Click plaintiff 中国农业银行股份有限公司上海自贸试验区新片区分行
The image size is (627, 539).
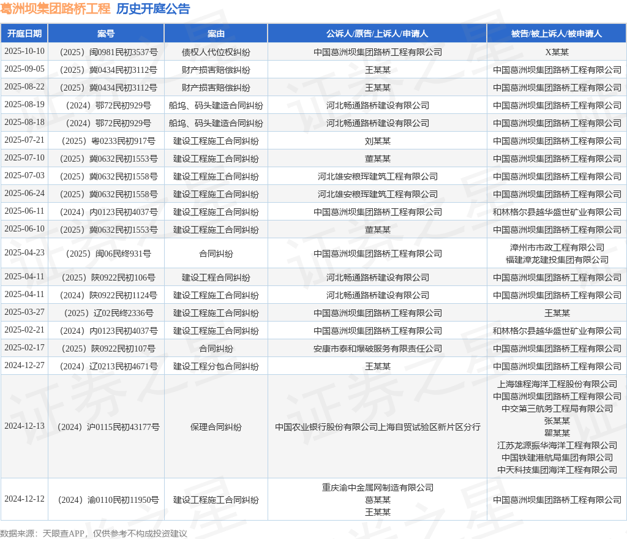tap(377, 427)
